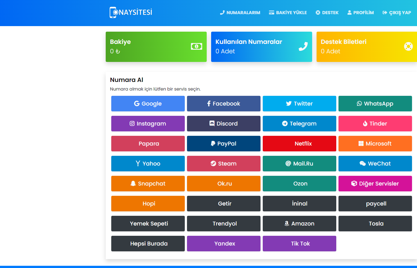Click the Discord logo icon
417x268 pixels.
212,124
